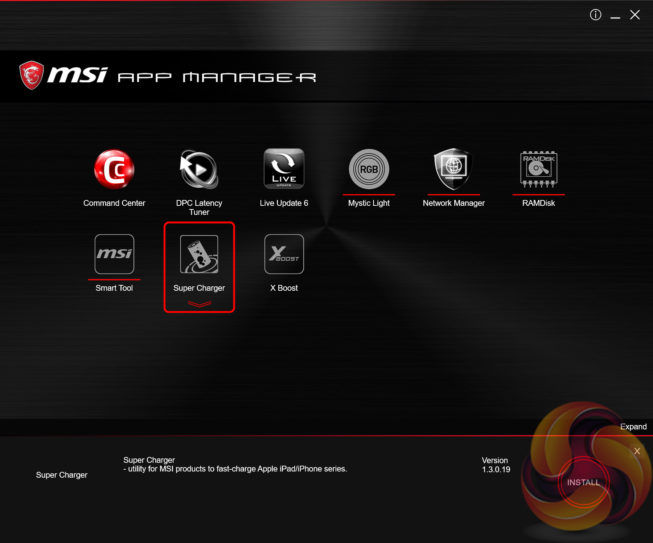Click the X Boost label
The width and height of the screenshot is (653, 543).
click(x=284, y=288)
